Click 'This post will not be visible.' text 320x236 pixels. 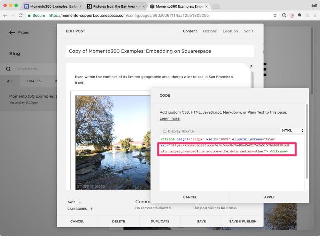pos(215,208)
